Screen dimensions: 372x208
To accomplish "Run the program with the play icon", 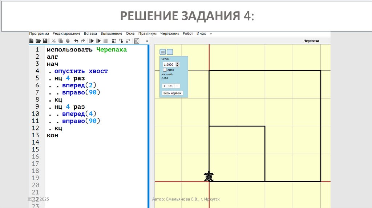I will [92, 41].
